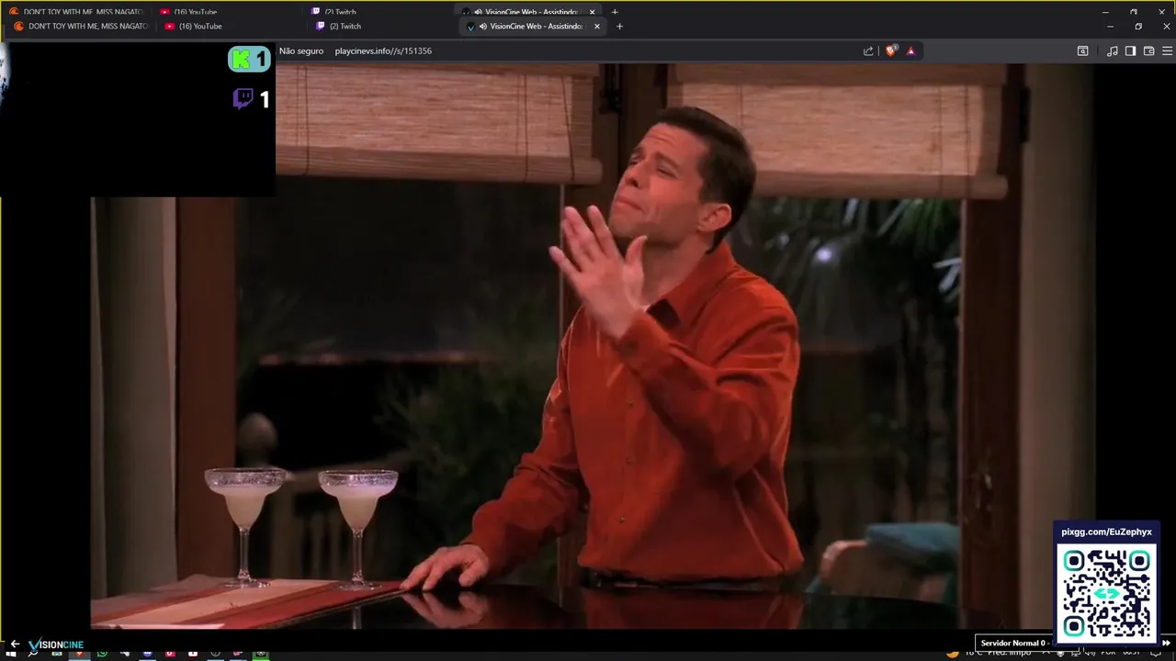Click the share icon in the address bar

868,51
